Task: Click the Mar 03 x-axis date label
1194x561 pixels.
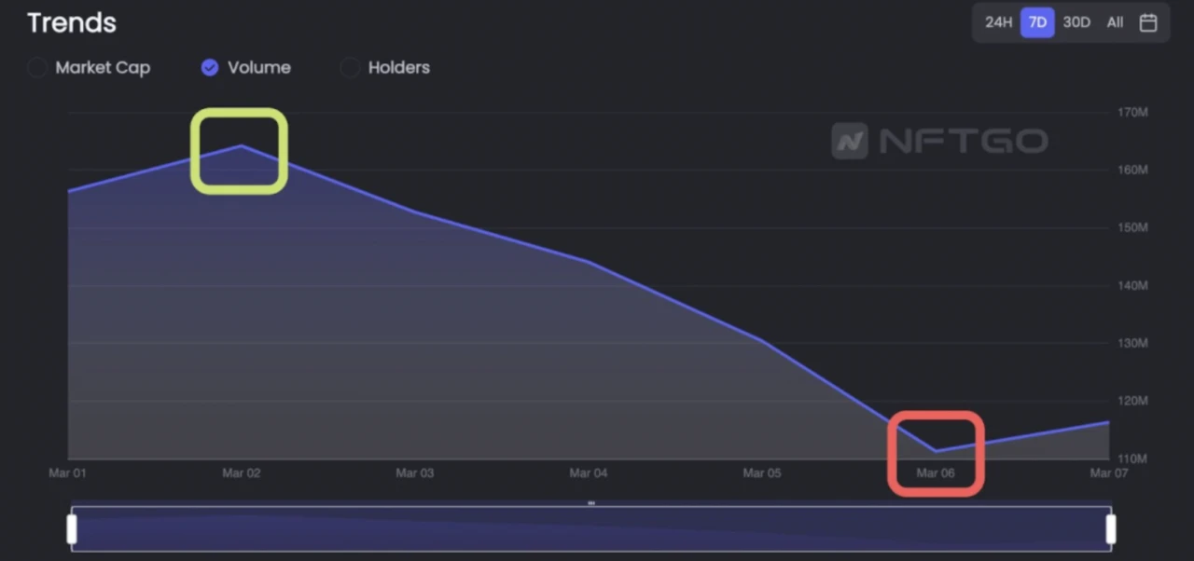Action: pyautogui.click(x=414, y=473)
